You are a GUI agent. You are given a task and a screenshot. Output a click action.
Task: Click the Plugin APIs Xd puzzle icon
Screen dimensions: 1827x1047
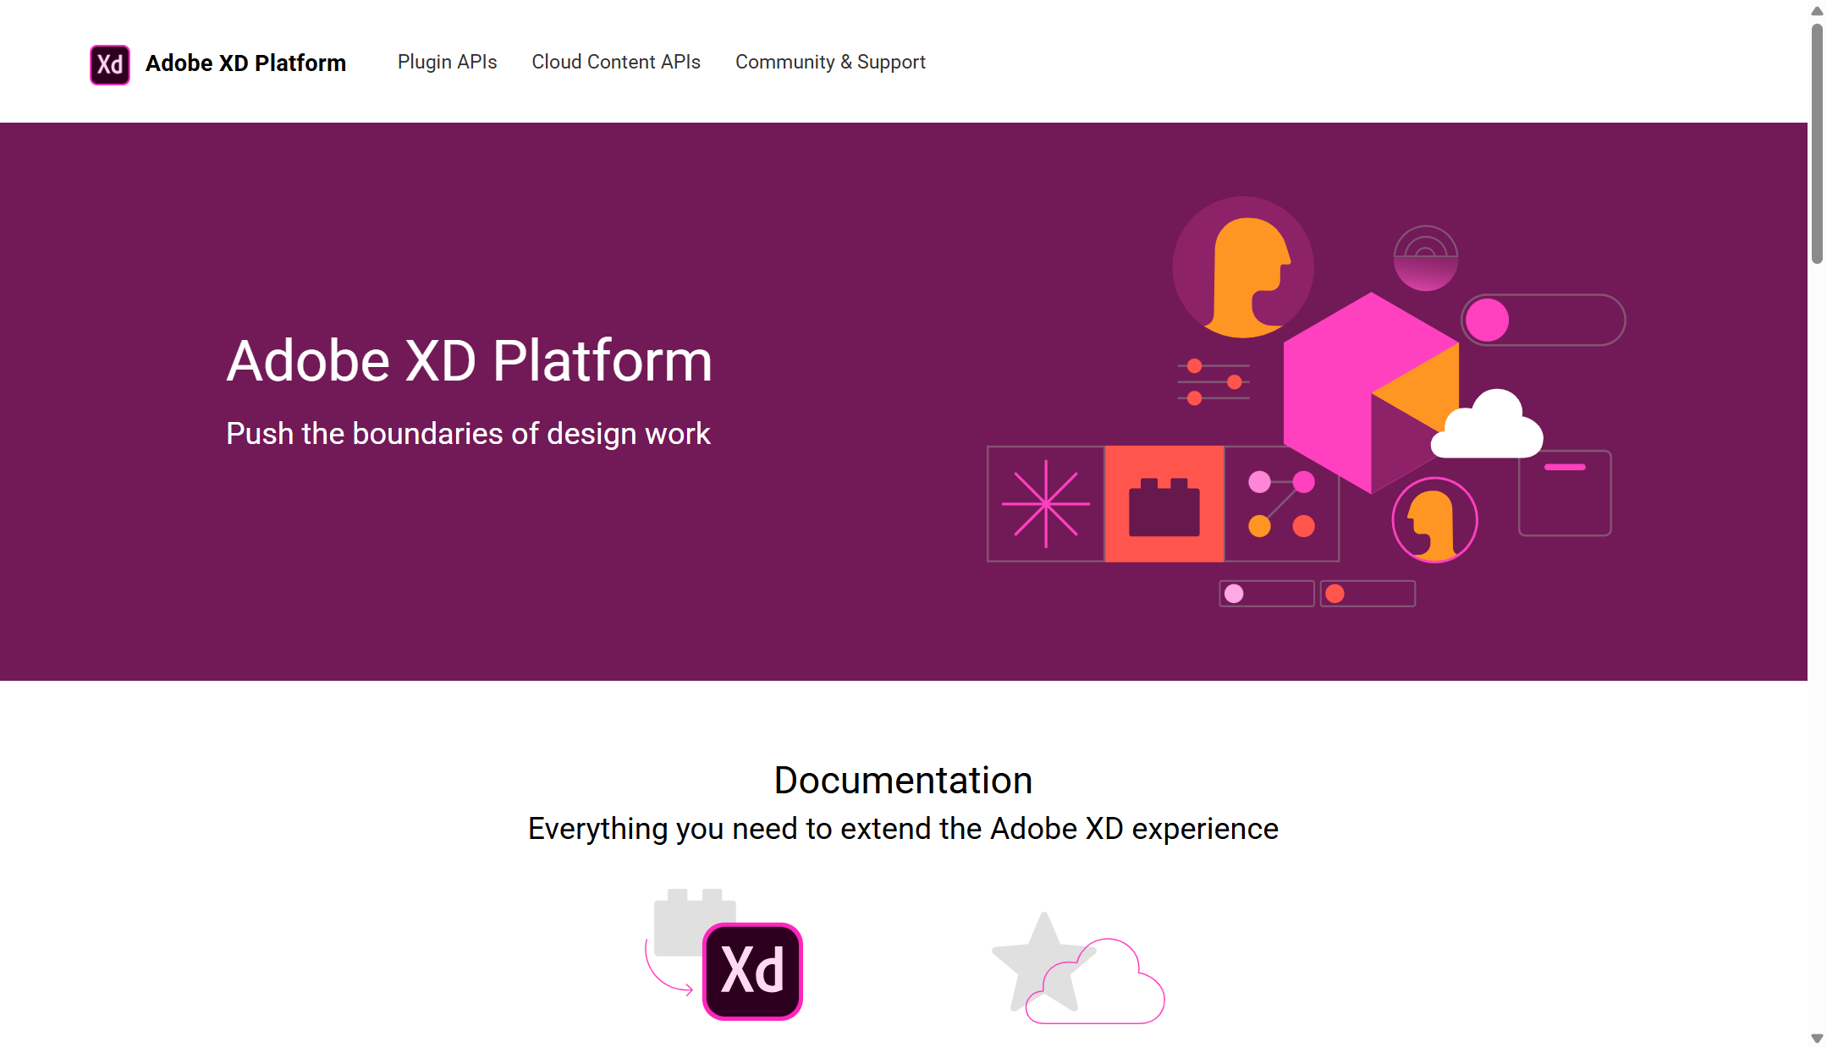click(724, 954)
